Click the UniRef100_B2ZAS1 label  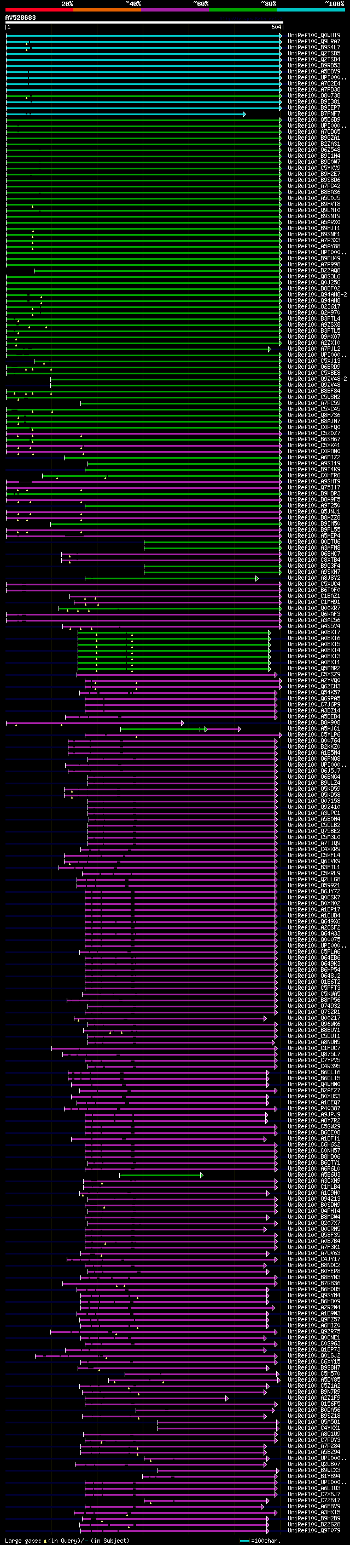[314, 144]
